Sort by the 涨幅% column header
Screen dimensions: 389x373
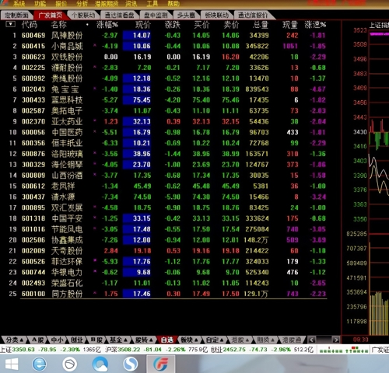(x=107, y=25)
